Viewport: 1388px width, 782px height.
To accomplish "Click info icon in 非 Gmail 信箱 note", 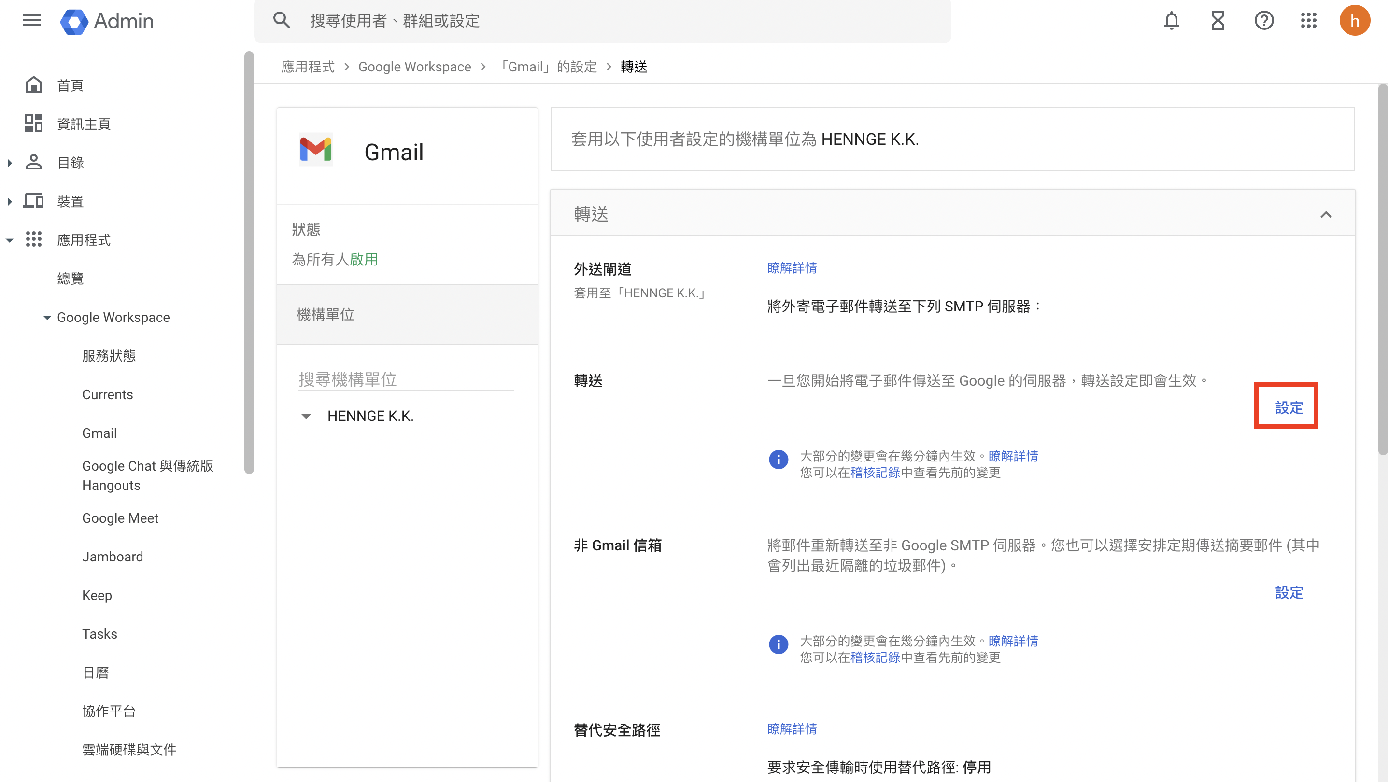I will click(x=779, y=644).
